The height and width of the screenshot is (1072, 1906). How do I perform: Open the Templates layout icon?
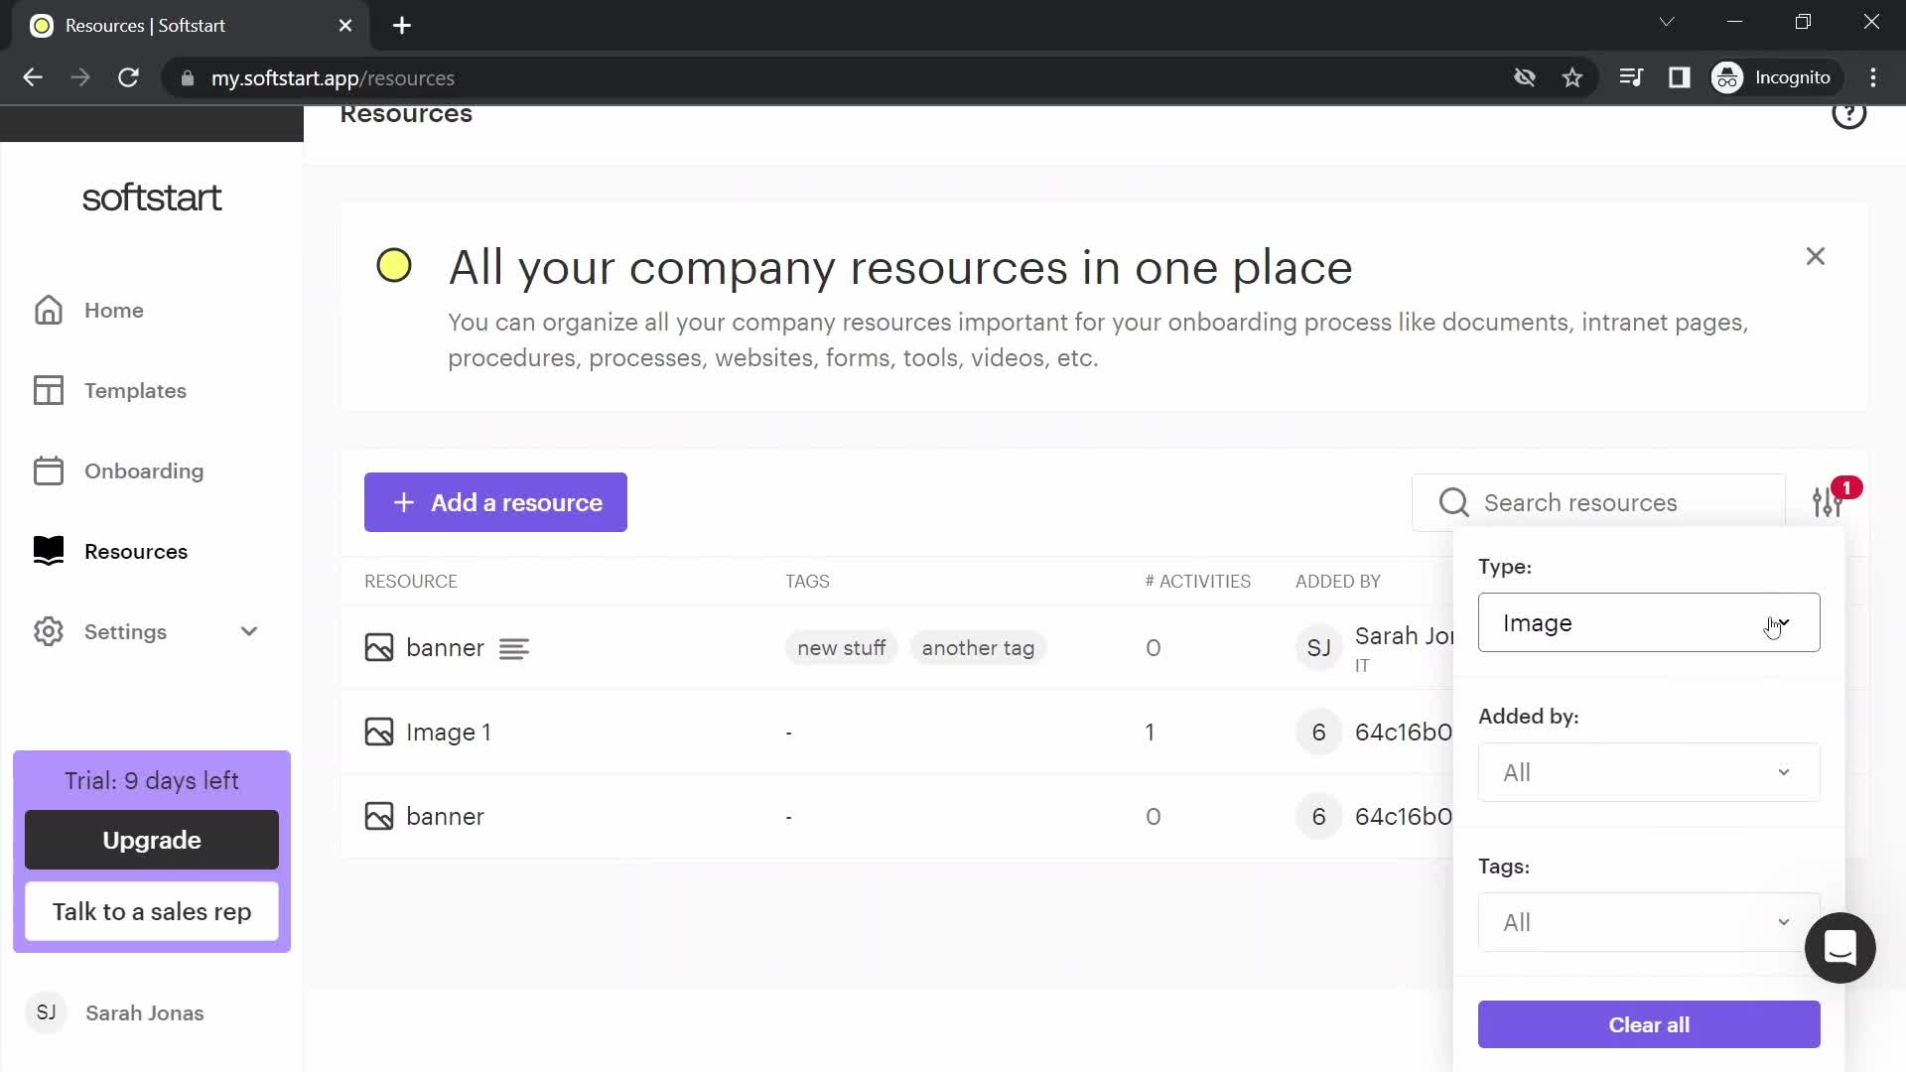[x=48, y=391]
